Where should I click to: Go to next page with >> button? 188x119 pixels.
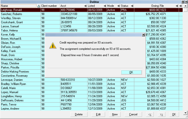[161, 114]
